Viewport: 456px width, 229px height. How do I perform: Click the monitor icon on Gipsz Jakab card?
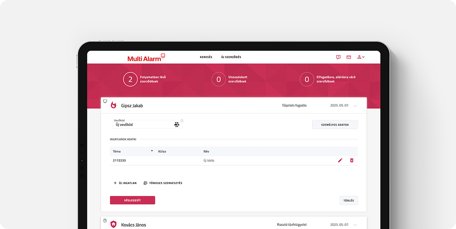tap(105, 101)
